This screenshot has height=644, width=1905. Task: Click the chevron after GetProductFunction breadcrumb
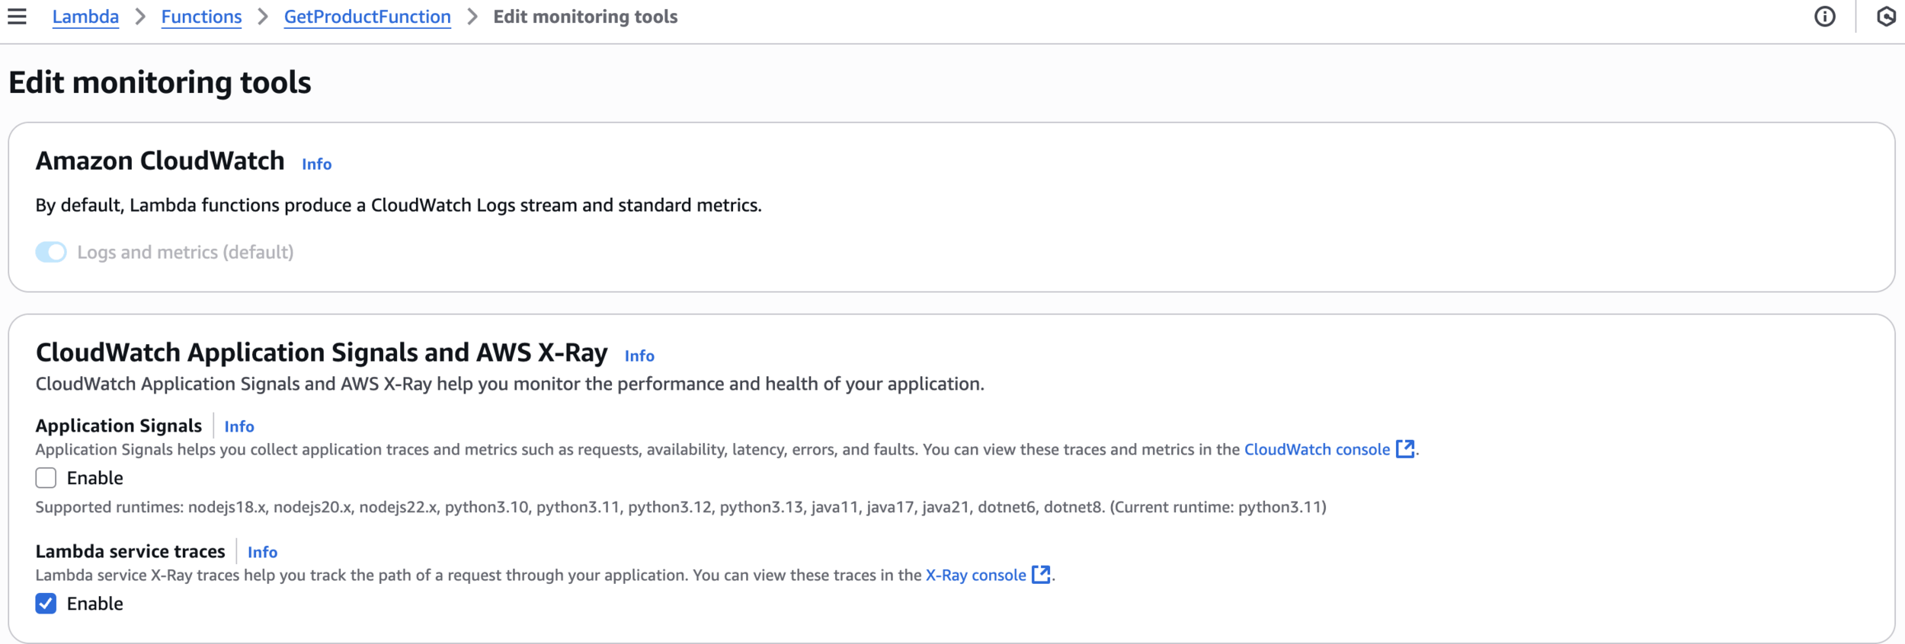(472, 17)
